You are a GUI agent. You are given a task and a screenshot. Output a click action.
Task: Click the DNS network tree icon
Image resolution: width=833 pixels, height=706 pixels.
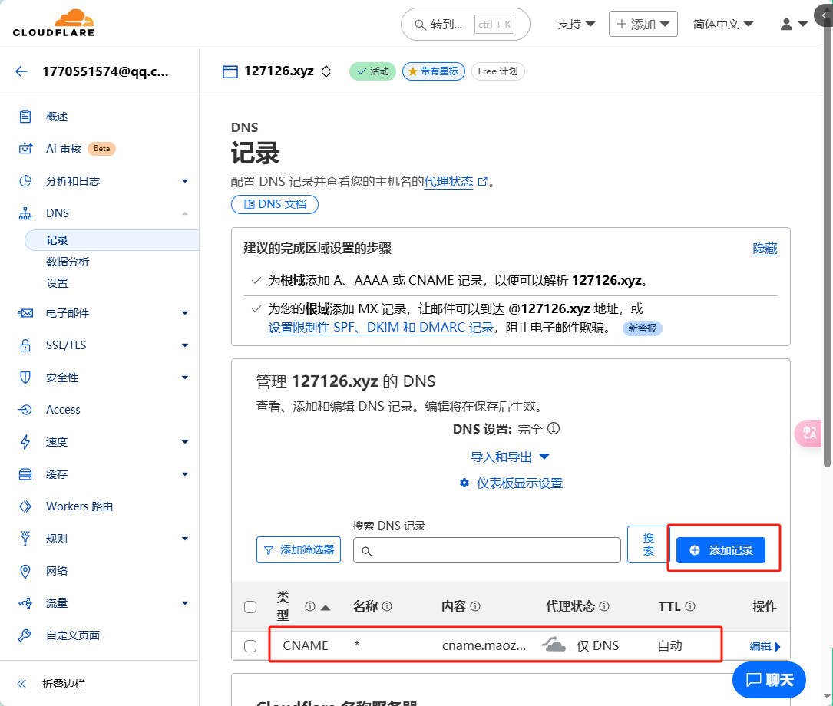pos(25,213)
